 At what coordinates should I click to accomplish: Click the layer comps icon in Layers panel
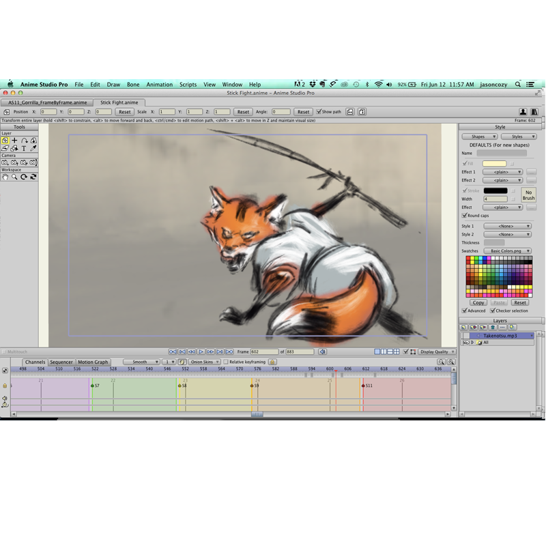tap(512, 328)
